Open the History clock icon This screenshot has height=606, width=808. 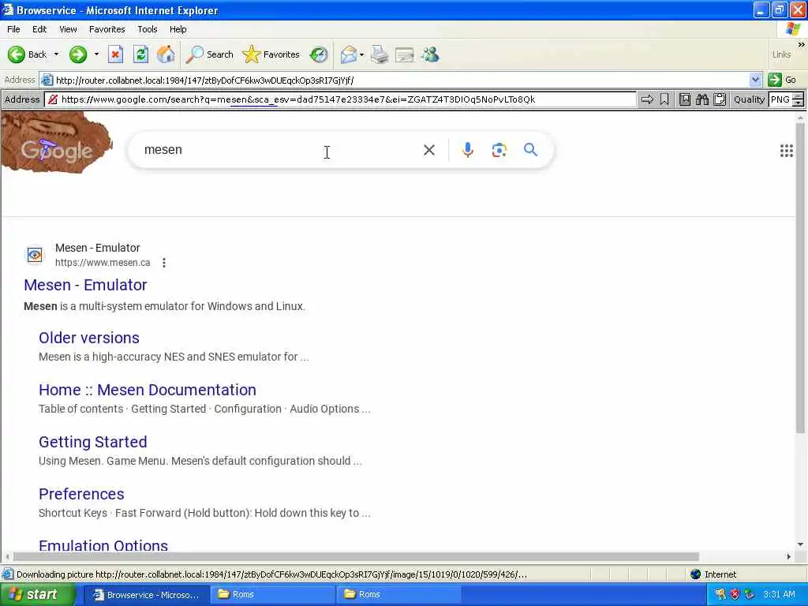click(319, 54)
